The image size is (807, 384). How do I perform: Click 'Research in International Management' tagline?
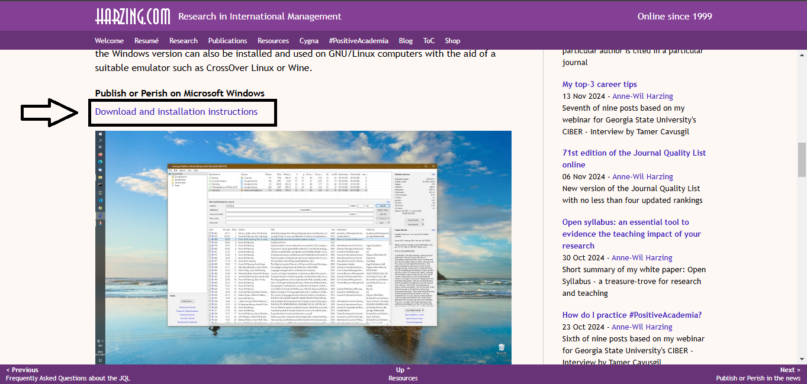click(260, 17)
